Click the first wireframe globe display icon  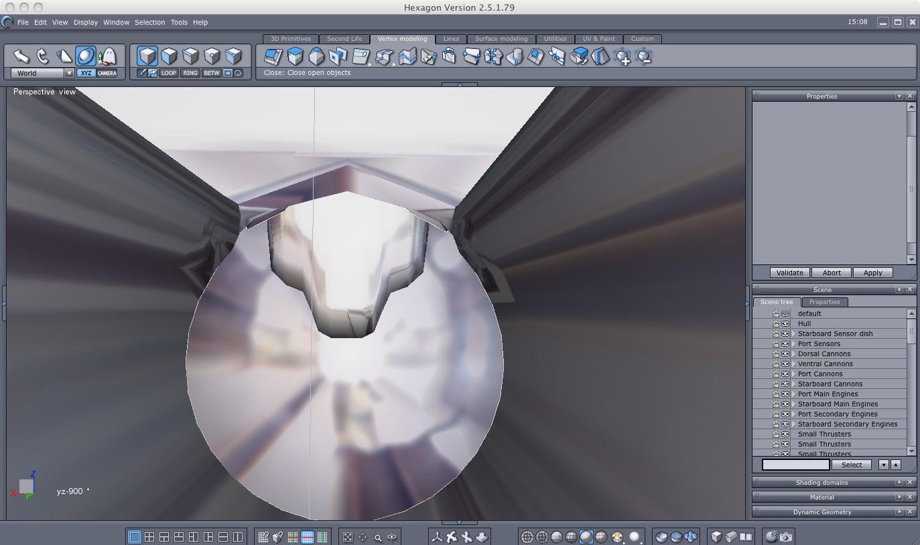527,537
